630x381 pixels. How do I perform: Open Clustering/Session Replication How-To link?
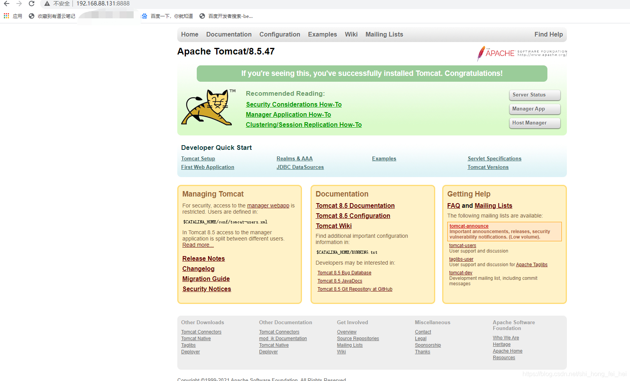point(304,125)
